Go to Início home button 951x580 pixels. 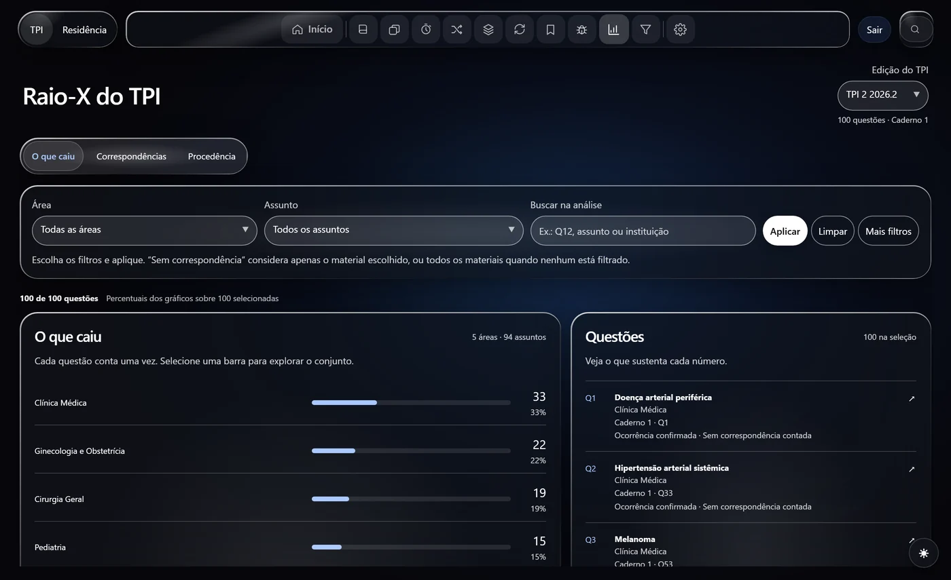(312, 29)
